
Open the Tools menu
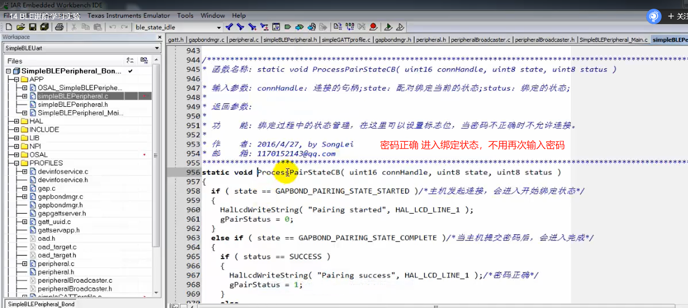coord(185,16)
